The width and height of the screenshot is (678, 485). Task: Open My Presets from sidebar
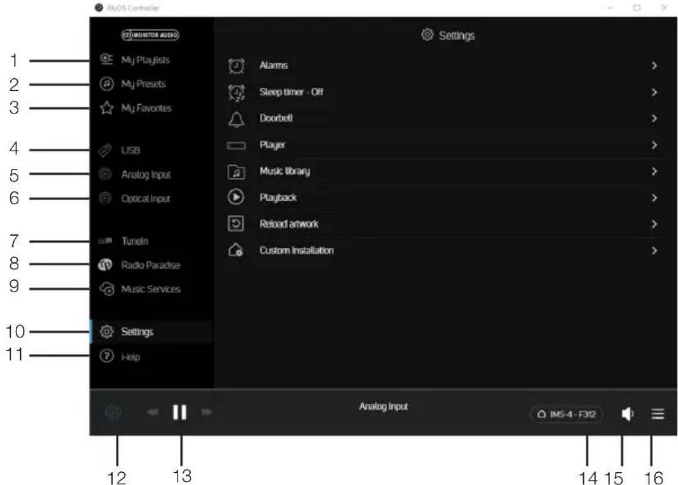[143, 84]
